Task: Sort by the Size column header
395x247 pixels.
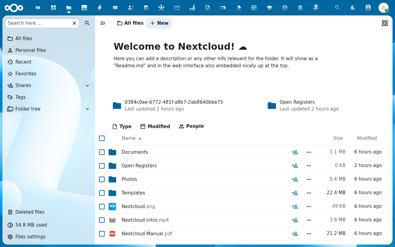Action: point(338,138)
